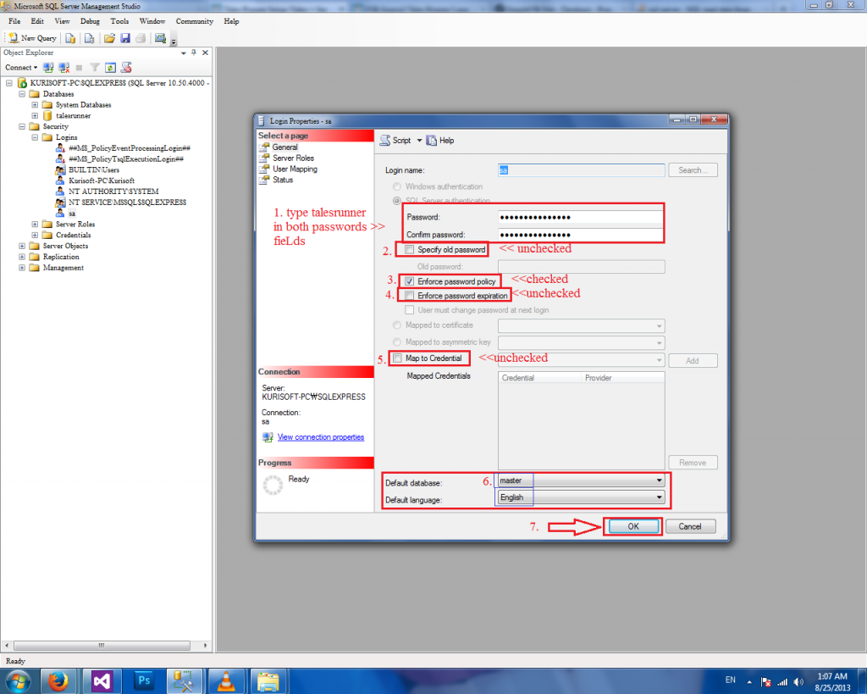867x694 pixels.
Task: Open the Community menu
Action: click(194, 20)
